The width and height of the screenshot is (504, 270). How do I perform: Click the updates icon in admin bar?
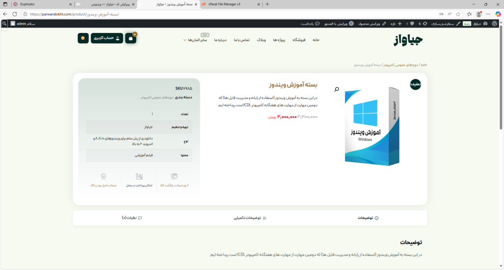(425, 24)
